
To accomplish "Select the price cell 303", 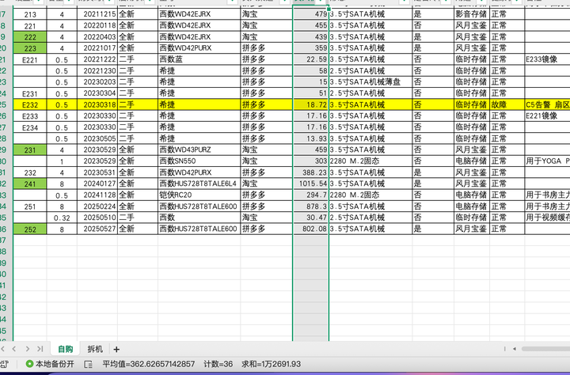I will (311, 161).
